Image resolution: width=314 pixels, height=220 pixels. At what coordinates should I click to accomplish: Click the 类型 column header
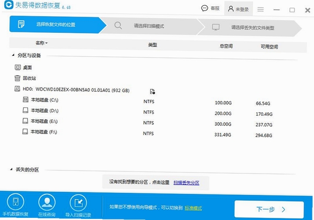153,45
